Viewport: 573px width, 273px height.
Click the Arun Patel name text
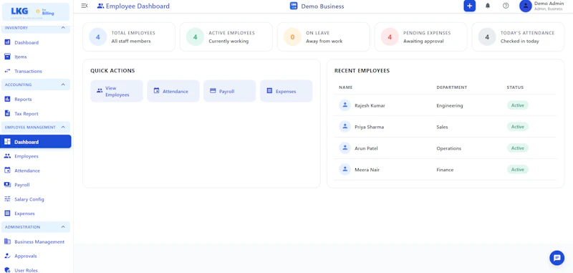point(366,148)
